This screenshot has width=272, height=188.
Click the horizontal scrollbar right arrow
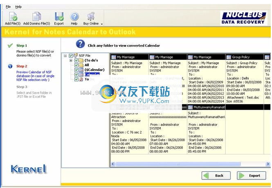[268, 164]
